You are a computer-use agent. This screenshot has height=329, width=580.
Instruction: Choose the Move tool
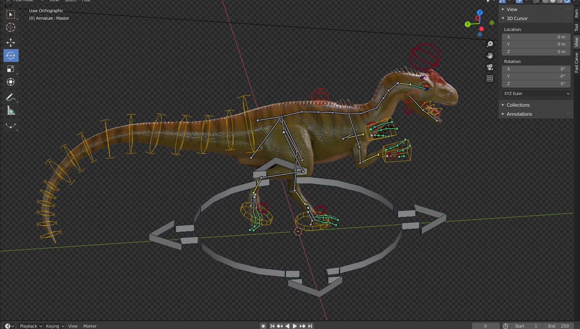(11, 42)
